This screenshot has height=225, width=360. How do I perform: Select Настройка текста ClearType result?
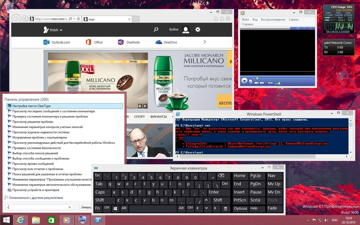click(65, 106)
